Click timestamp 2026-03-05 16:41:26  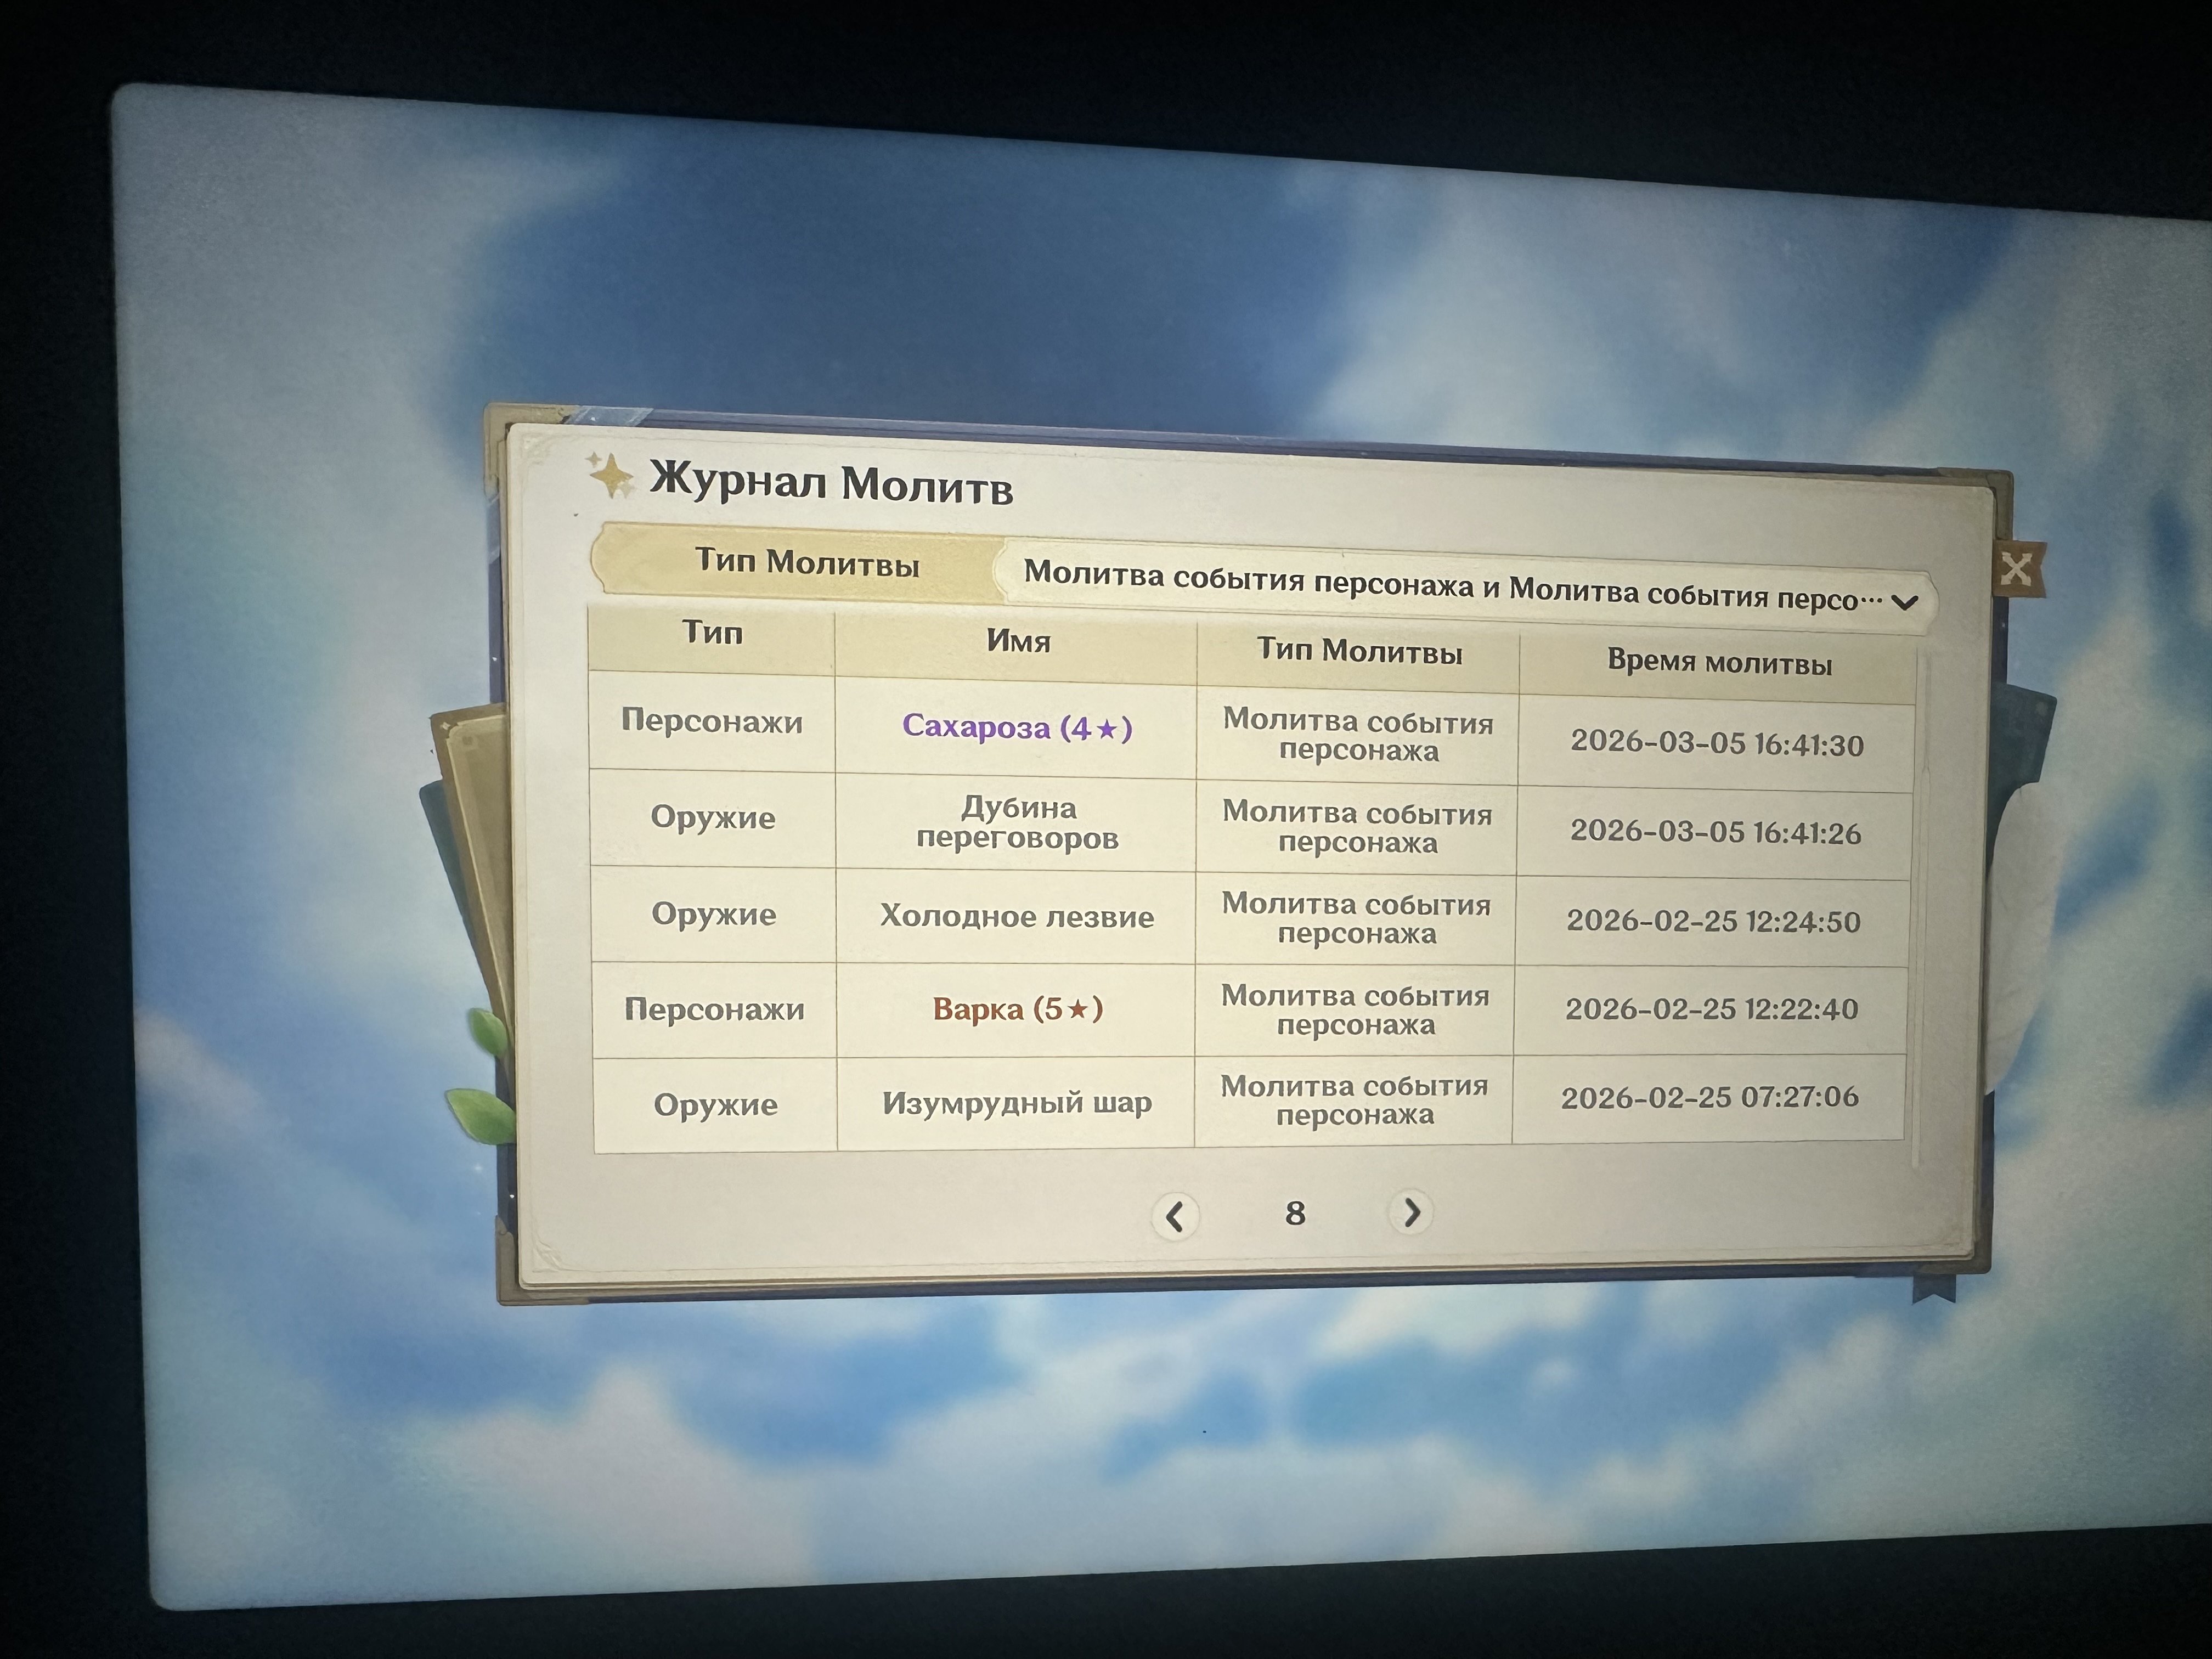click(1716, 832)
